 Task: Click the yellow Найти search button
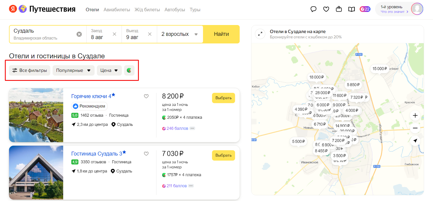(x=221, y=34)
